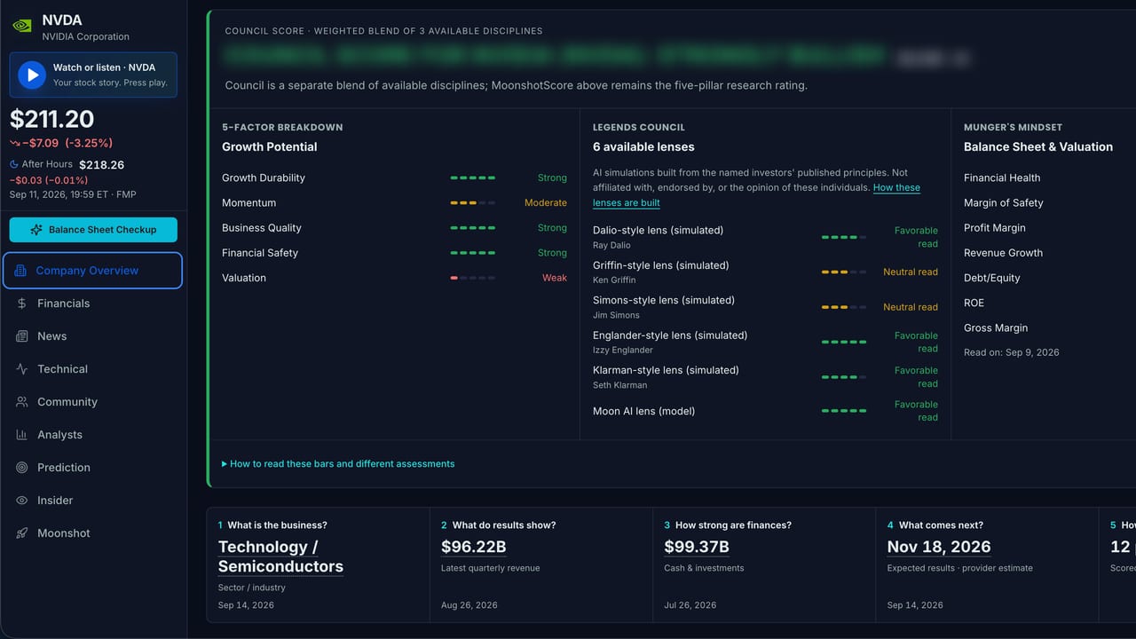This screenshot has height=639, width=1136.
Task: Click the sparkle icon on Balance Sheet Checkup
Action: (36, 230)
